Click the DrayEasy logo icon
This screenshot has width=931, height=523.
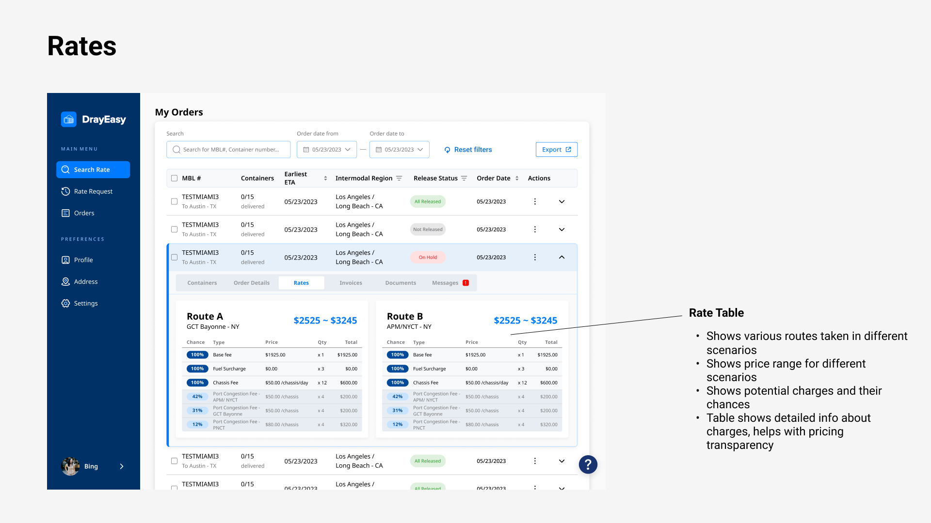point(68,119)
